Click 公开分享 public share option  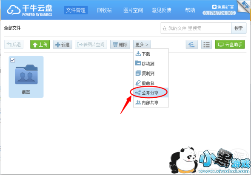point(151,93)
